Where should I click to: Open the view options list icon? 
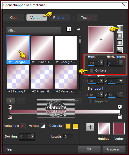tap(69, 30)
